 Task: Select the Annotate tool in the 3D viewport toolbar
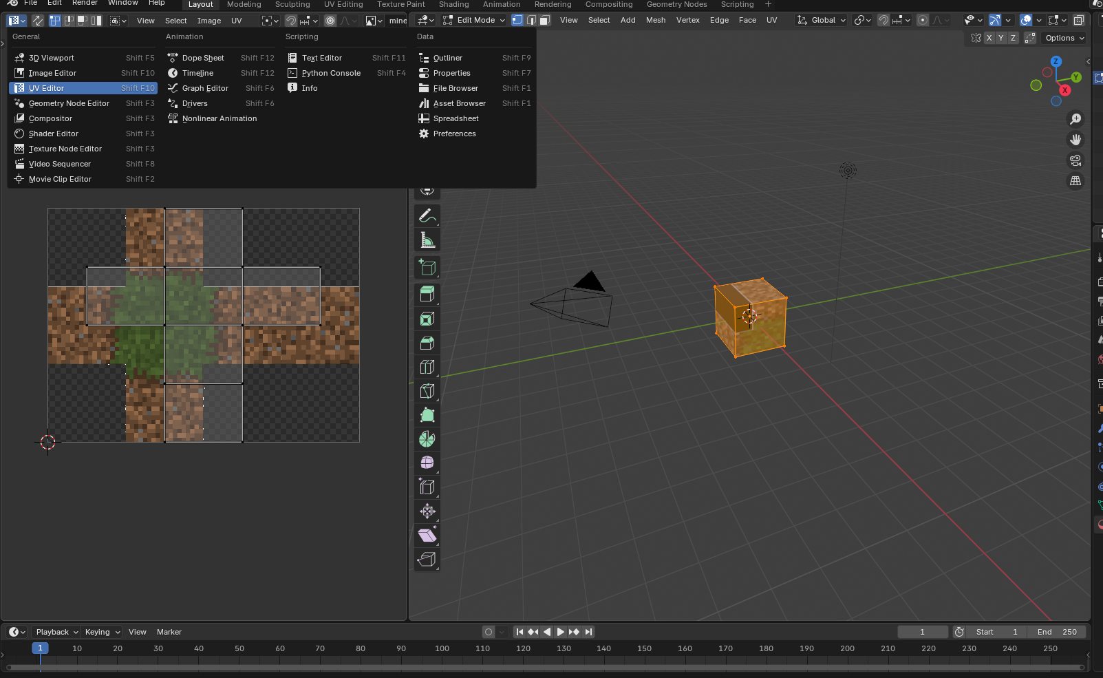[x=427, y=216]
